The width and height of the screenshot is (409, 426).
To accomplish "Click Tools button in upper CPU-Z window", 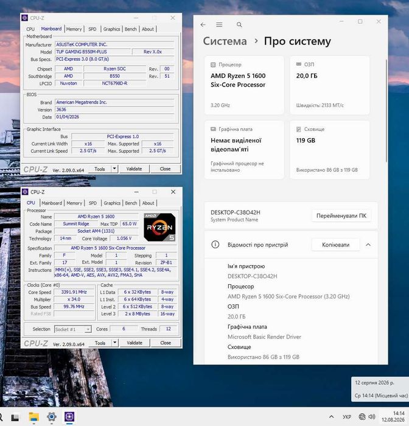I will click(99, 169).
